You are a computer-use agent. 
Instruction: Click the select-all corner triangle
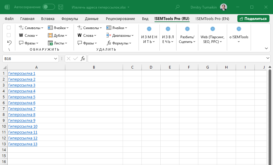5,67
